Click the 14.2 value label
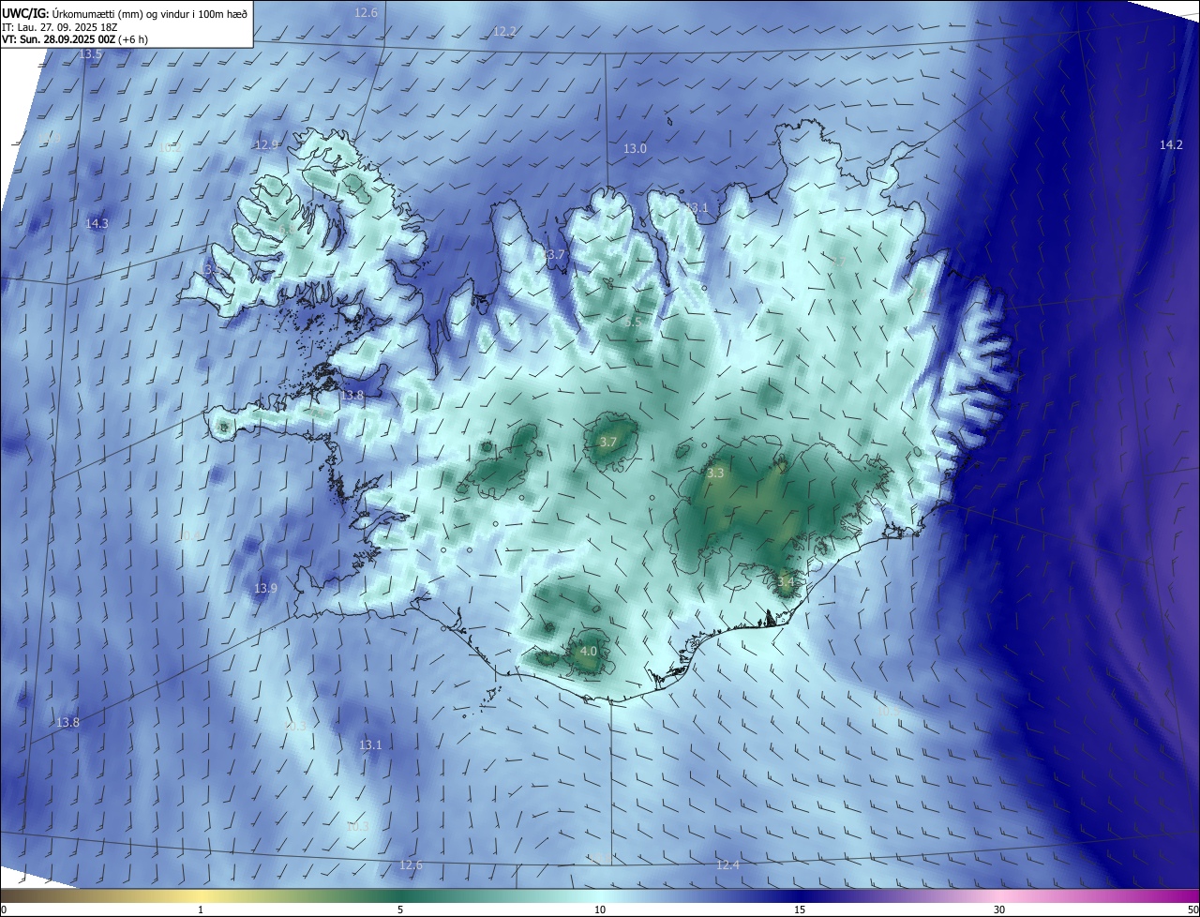Image resolution: width=1200 pixels, height=917 pixels. [1171, 144]
